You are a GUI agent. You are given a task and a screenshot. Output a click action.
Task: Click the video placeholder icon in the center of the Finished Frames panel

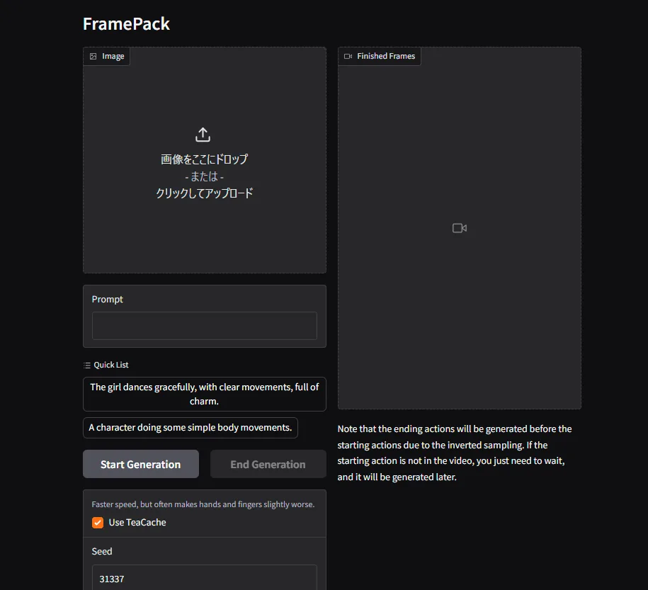click(460, 228)
